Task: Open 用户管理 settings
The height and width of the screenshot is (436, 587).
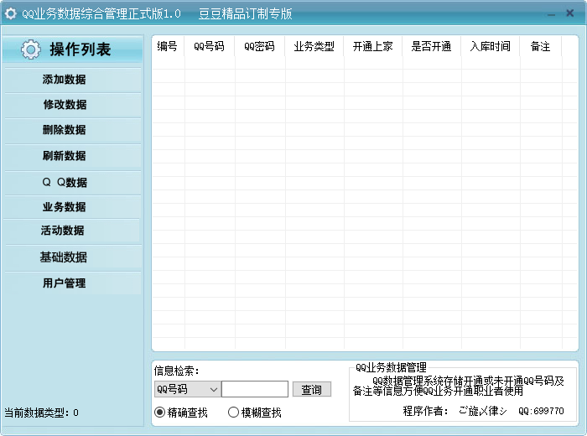Action: 73,283
